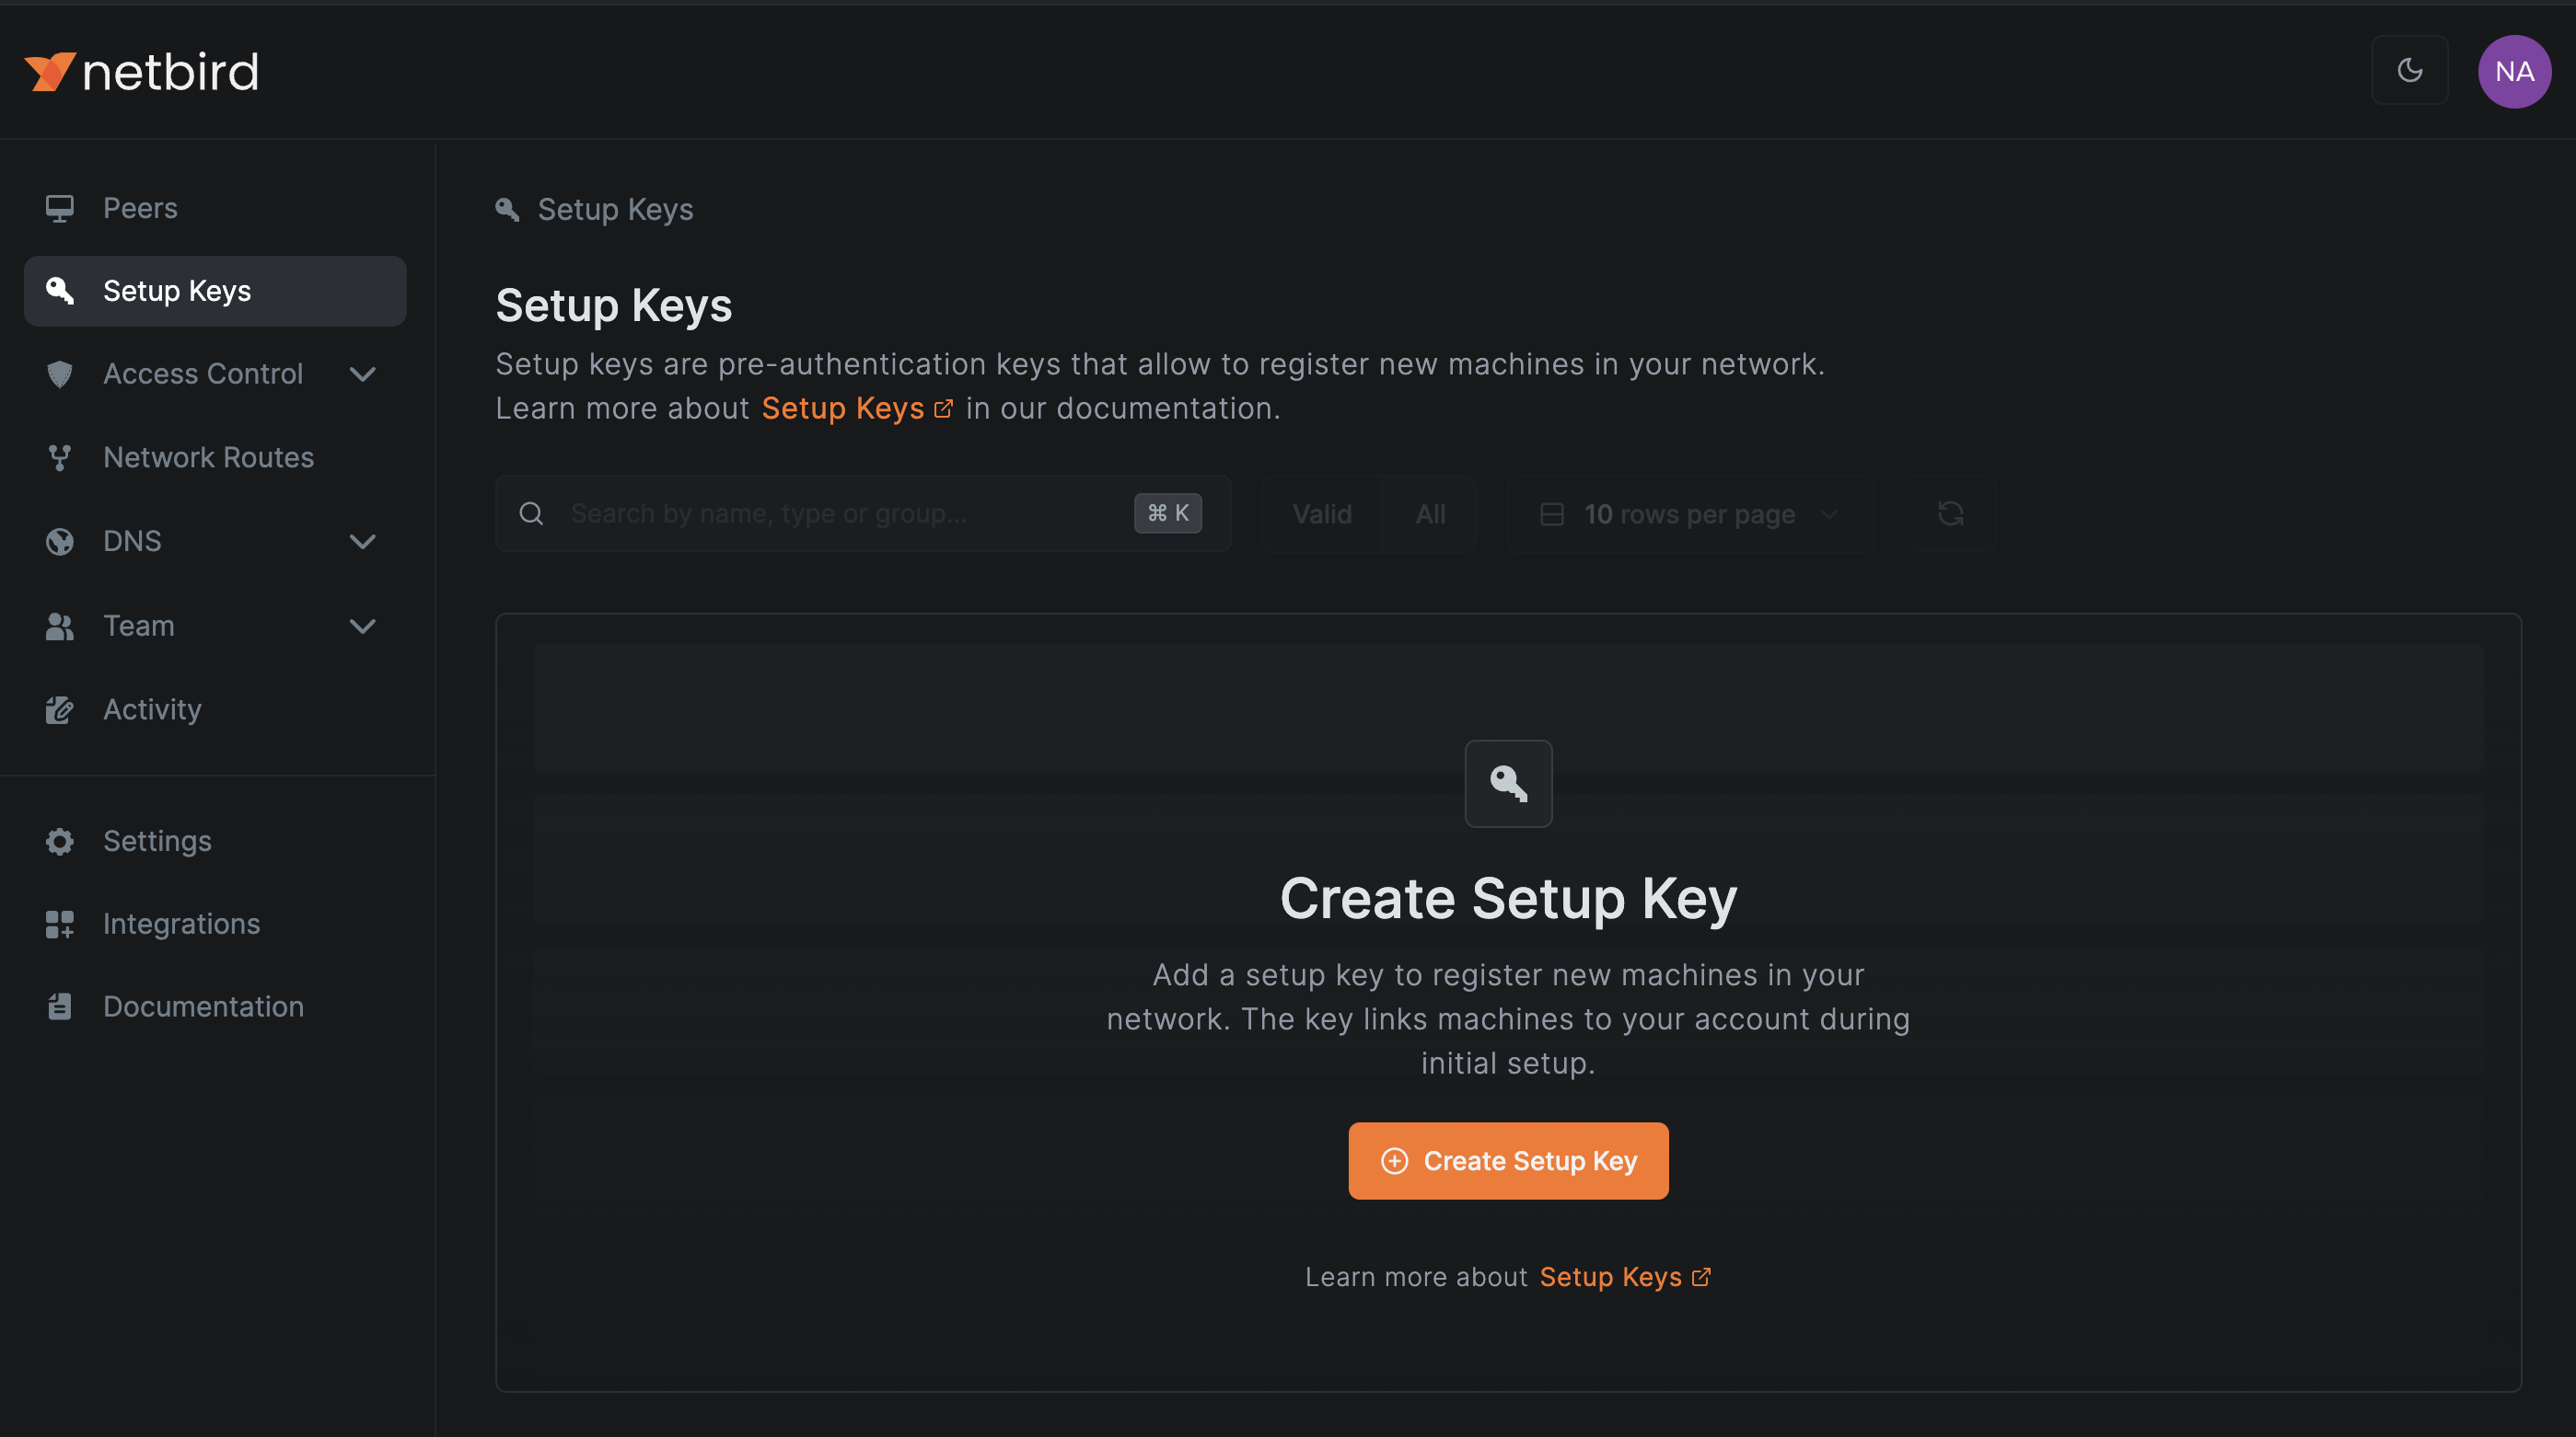Click the NetBird logo

pyautogui.click(x=141, y=70)
